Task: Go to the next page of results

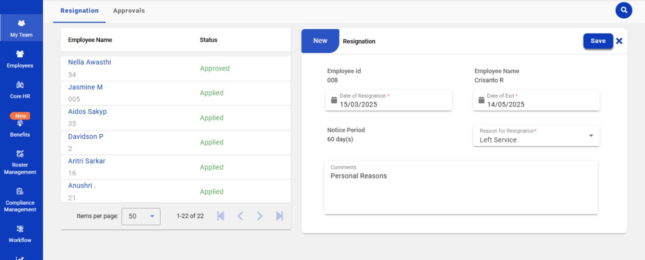Action: click(x=259, y=216)
